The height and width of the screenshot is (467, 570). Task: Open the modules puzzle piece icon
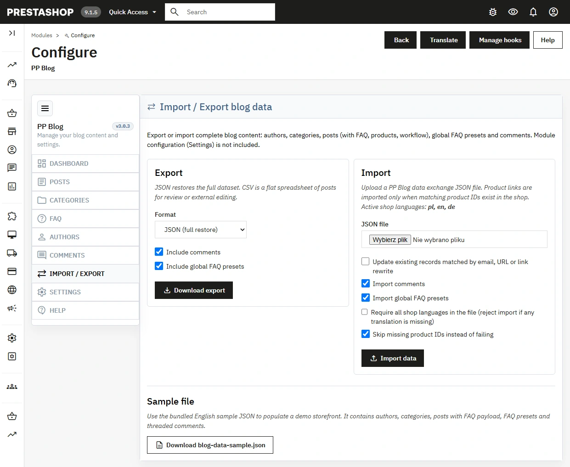pyautogui.click(x=12, y=216)
